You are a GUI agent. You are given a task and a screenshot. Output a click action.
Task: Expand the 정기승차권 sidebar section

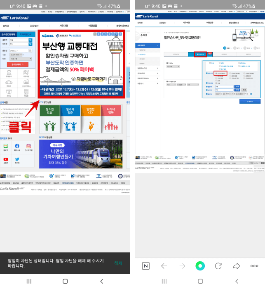pyautogui.click(x=148, y=73)
